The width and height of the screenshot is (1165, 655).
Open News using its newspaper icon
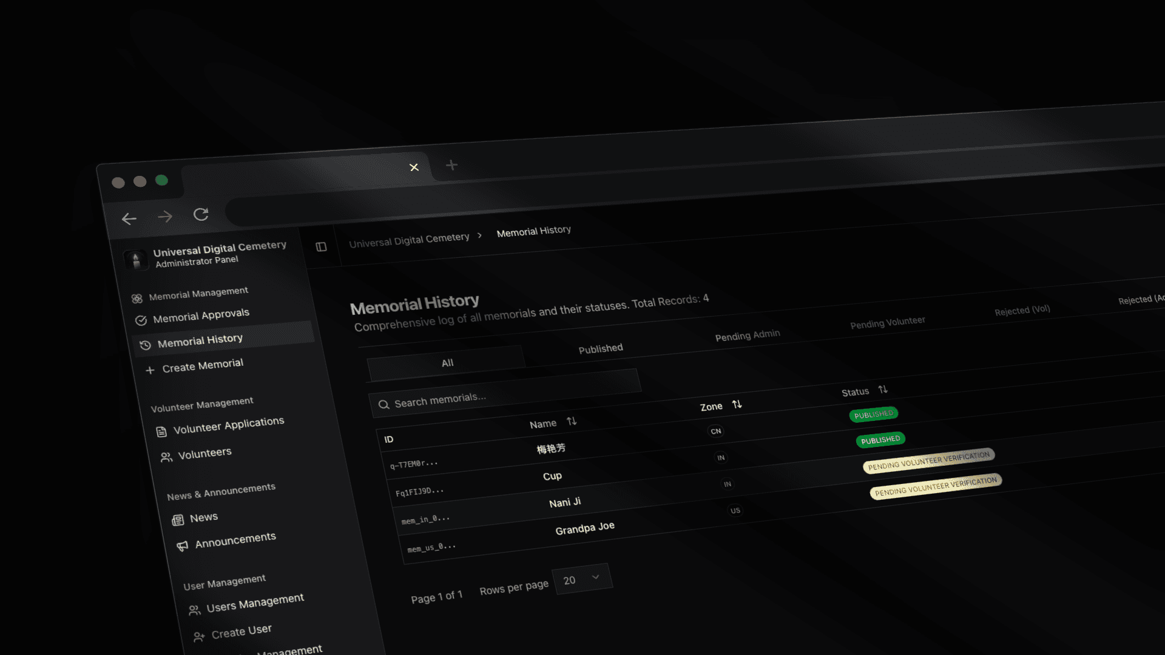click(x=177, y=520)
